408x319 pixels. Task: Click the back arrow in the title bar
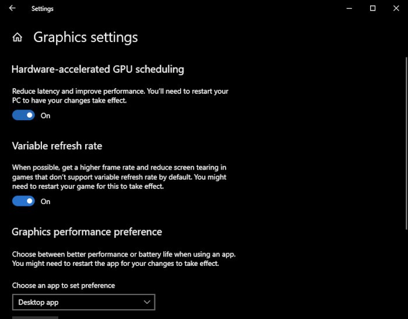pos(12,9)
